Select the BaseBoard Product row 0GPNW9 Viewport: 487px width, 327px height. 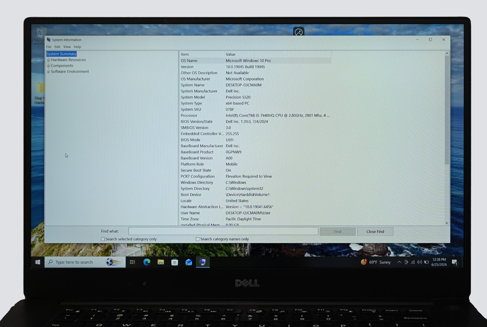256,152
